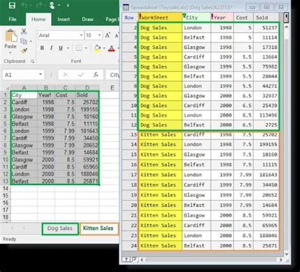Screen dimensions: 300x272
Task: Click the Sold value 113496 in Spreadsheet window
Action: (x=266, y=115)
